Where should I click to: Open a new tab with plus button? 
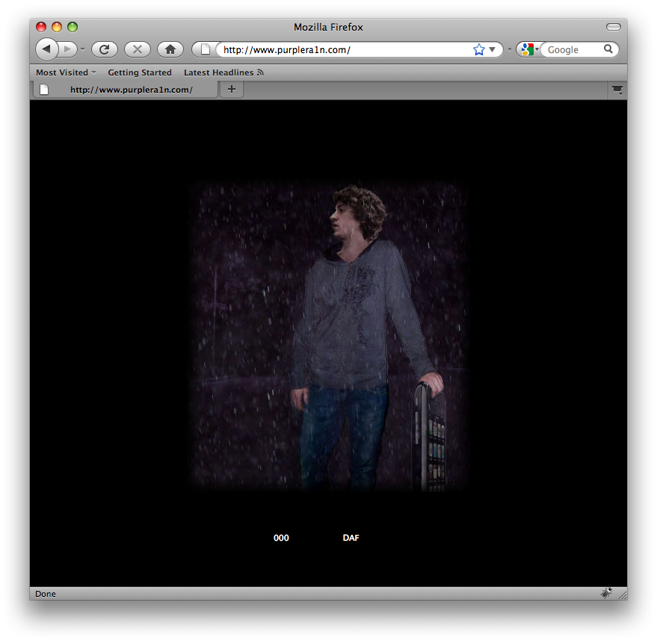pos(232,90)
